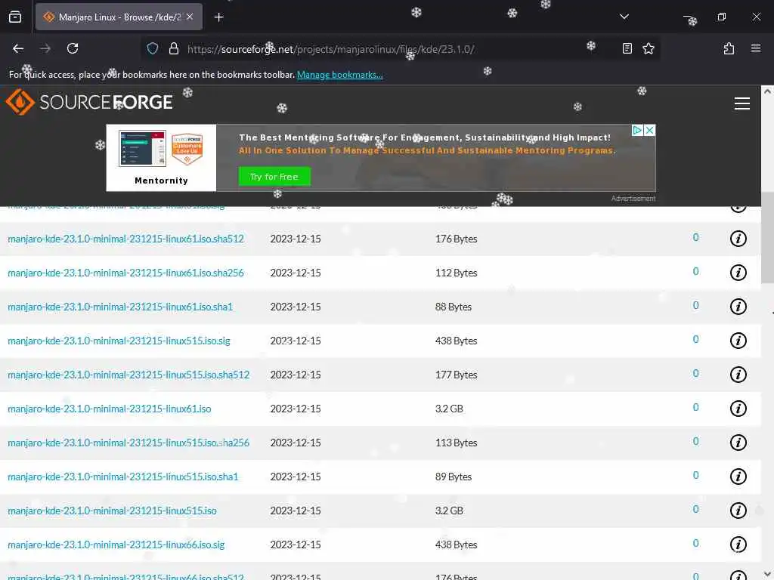Close the advertisement with X icon

point(649,130)
